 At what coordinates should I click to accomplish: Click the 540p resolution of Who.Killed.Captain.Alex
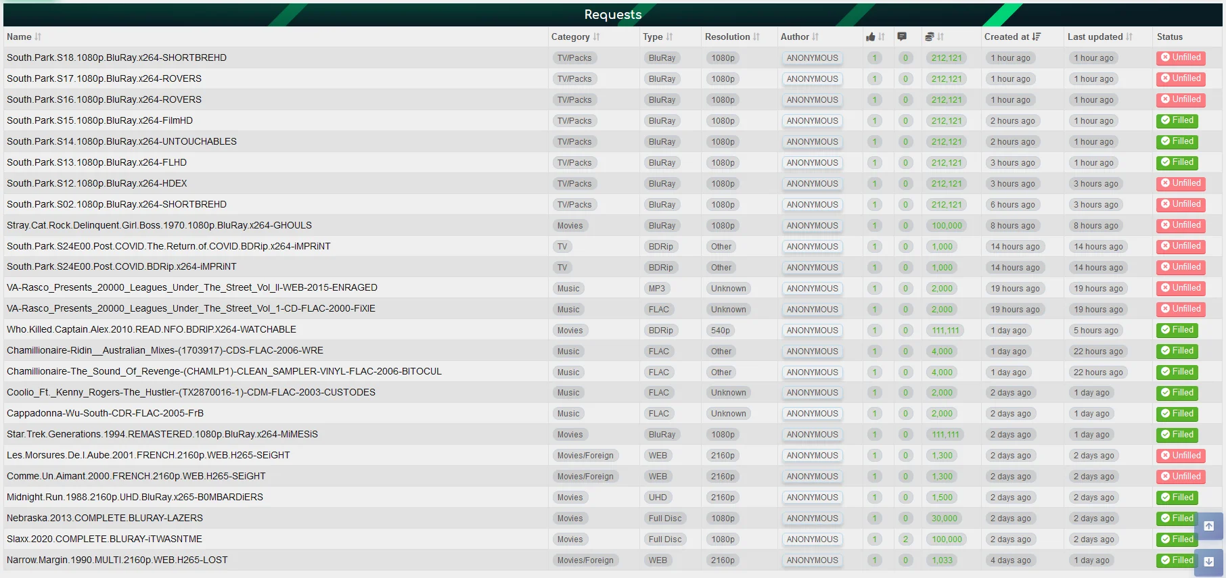pos(721,331)
